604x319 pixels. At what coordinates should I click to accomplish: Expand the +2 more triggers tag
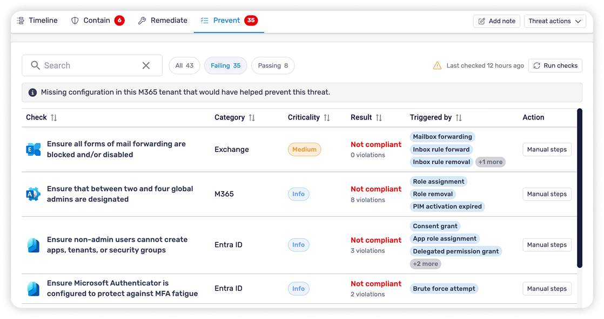pos(425,264)
